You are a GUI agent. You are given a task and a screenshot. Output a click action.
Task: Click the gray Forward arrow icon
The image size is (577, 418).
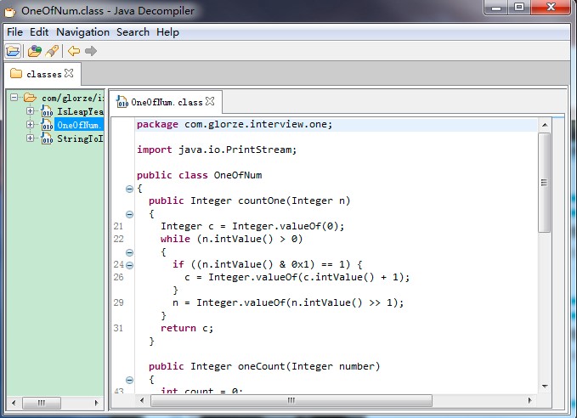coord(91,51)
